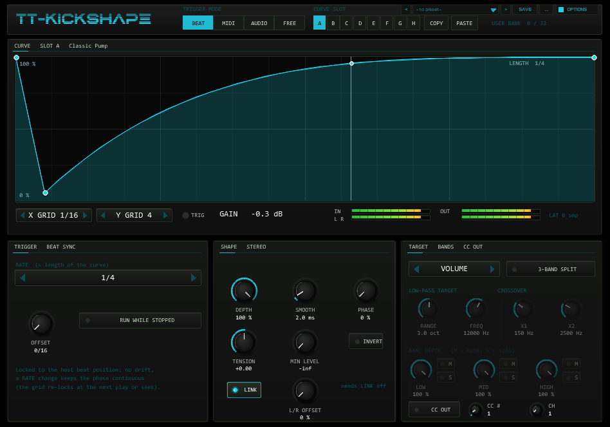
Task: Select curve slot F
Action: pos(387,23)
